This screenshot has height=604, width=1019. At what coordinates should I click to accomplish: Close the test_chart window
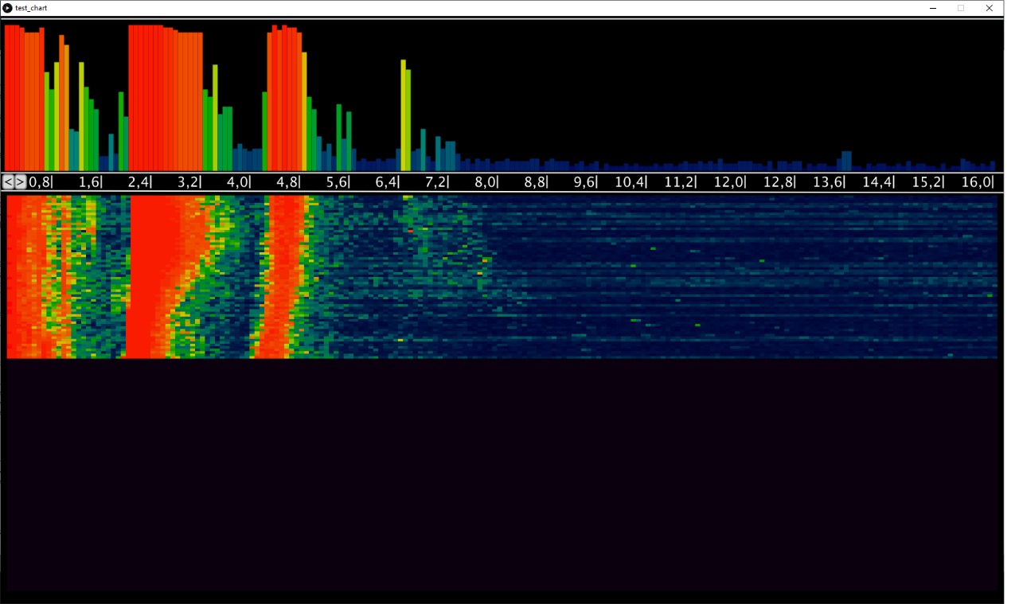(990, 8)
